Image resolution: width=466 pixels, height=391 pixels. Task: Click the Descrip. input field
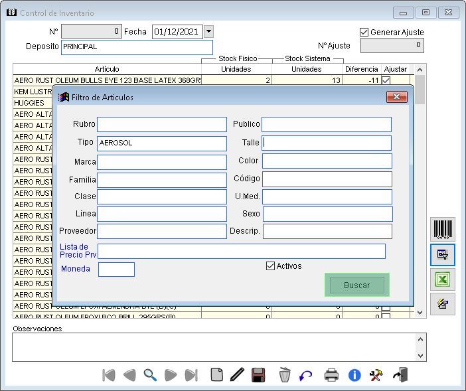(x=327, y=232)
